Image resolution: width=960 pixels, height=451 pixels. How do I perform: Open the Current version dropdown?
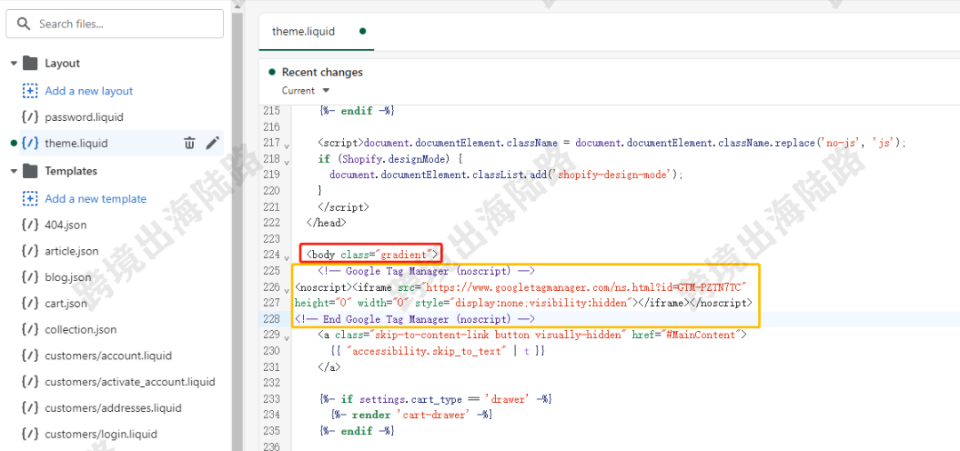click(306, 91)
